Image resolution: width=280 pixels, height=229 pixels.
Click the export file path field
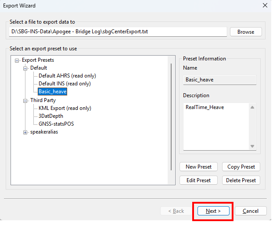(x=118, y=32)
